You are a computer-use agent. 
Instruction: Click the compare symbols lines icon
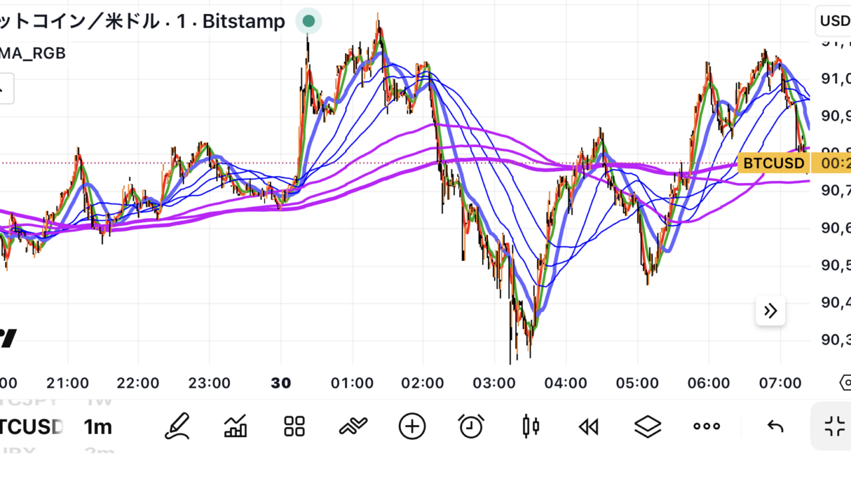pos(352,426)
